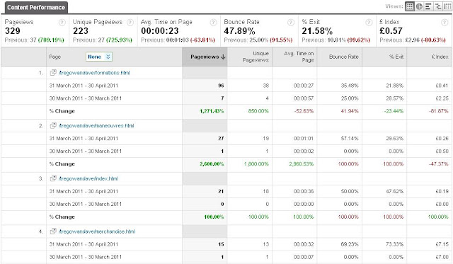453x264 pixels.
Task: Switch to the pivot view icon
Action: point(447,6)
